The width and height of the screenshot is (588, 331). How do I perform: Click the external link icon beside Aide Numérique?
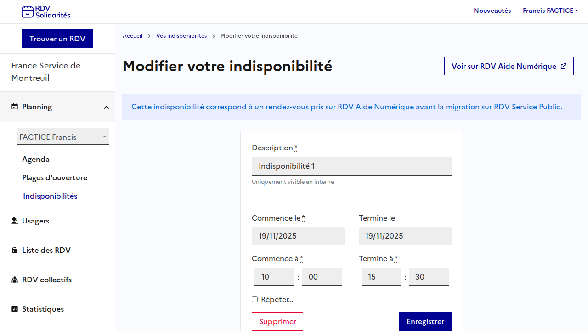coord(564,66)
